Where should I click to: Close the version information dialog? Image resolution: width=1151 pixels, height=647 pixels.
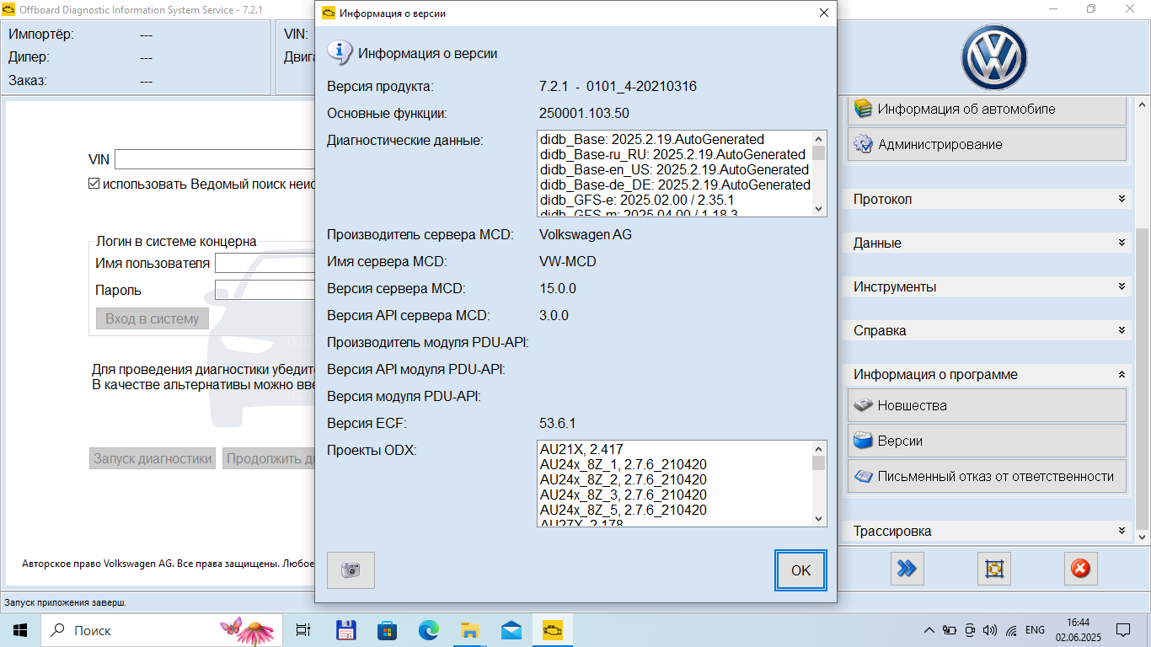[823, 13]
